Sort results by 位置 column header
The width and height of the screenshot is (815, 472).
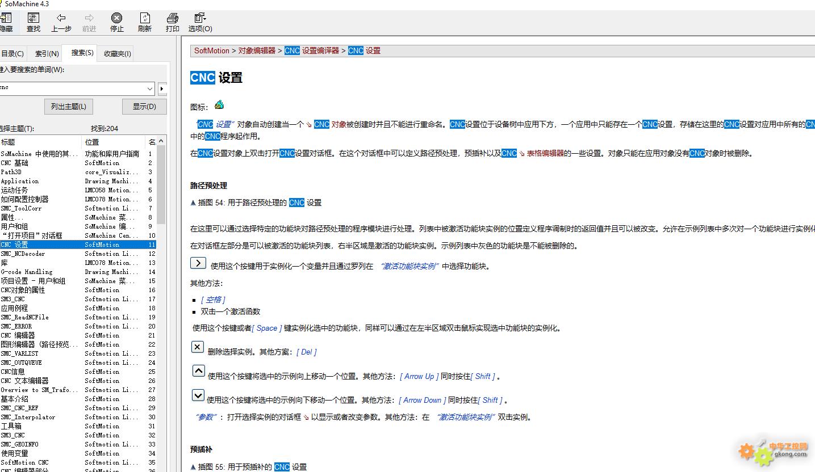coord(114,142)
